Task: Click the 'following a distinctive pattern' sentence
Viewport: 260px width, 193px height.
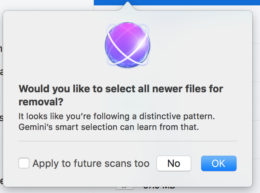Action: click(117, 116)
